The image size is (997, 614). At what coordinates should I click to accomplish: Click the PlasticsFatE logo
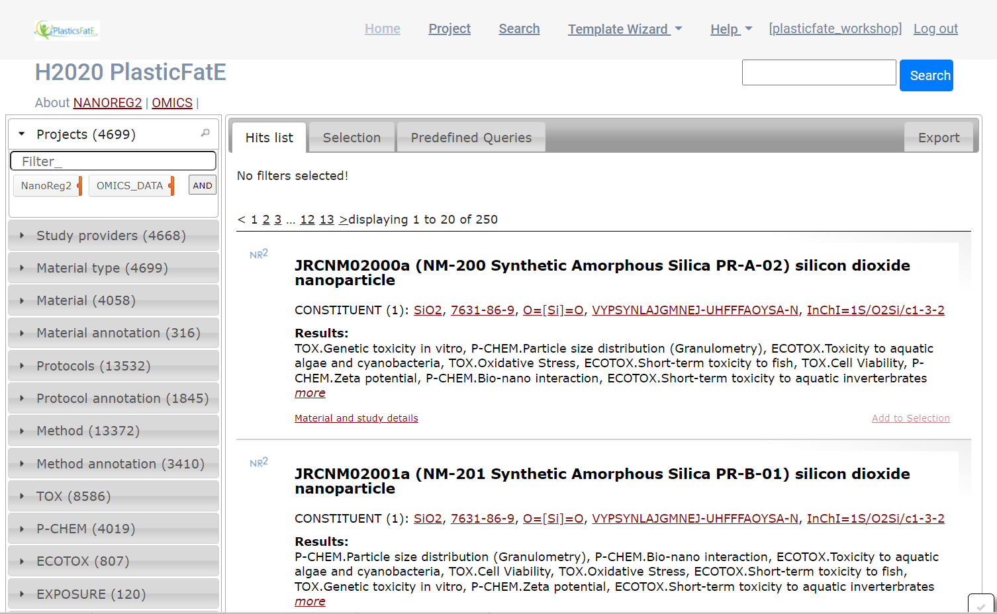(67, 30)
